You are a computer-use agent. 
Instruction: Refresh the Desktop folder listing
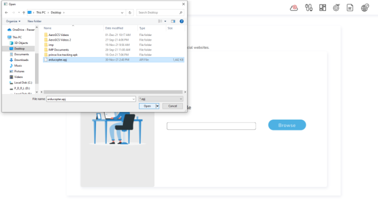pyautogui.click(x=129, y=12)
